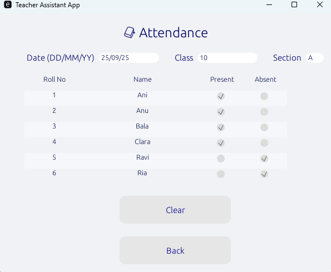
Task: Click into the Class text field
Action: coord(228,58)
